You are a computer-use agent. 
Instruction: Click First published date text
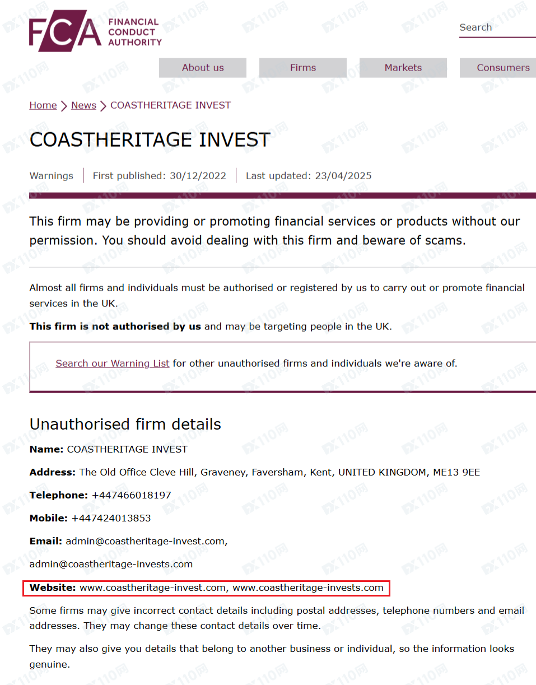click(160, 176)
